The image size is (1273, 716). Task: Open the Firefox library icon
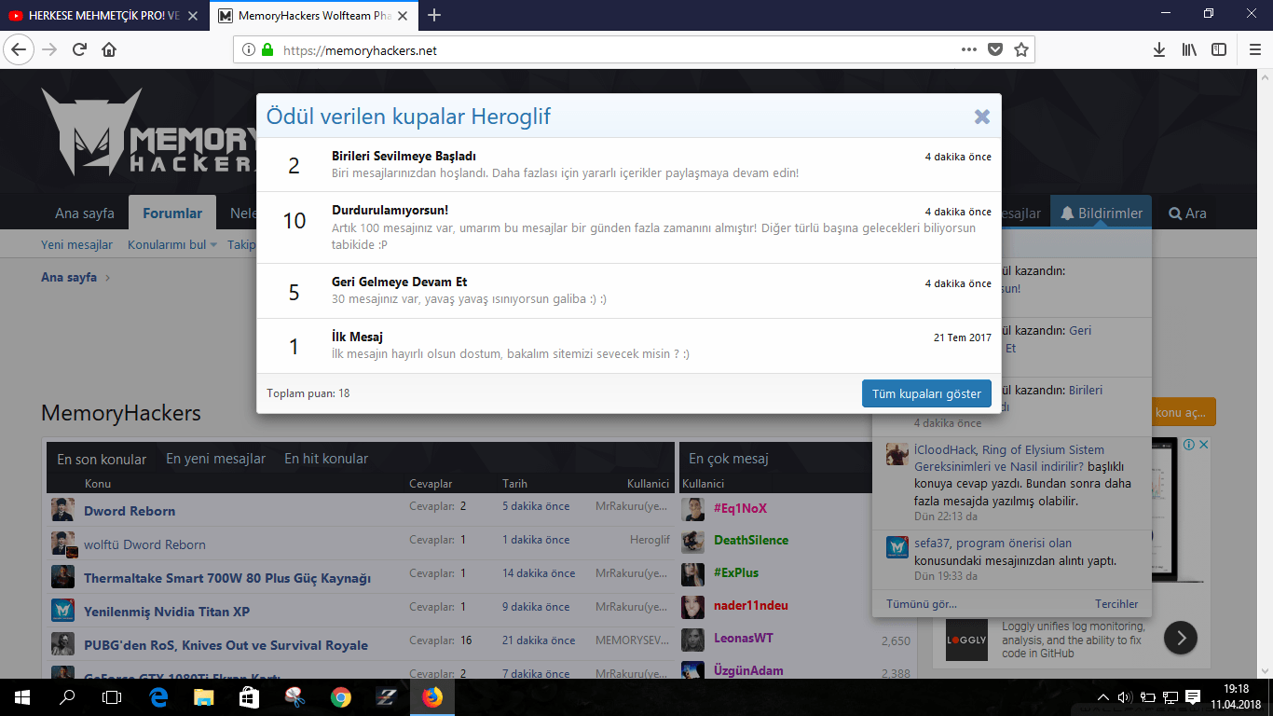point(1189,49)
